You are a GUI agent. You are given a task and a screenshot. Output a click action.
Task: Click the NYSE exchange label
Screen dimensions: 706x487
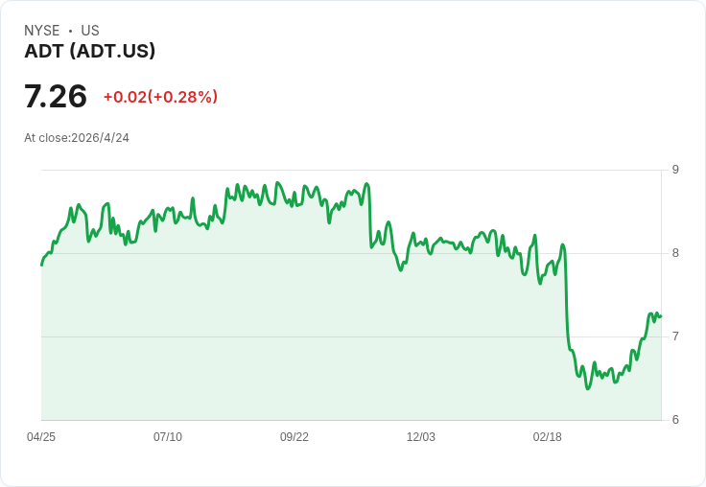(42, 31)
